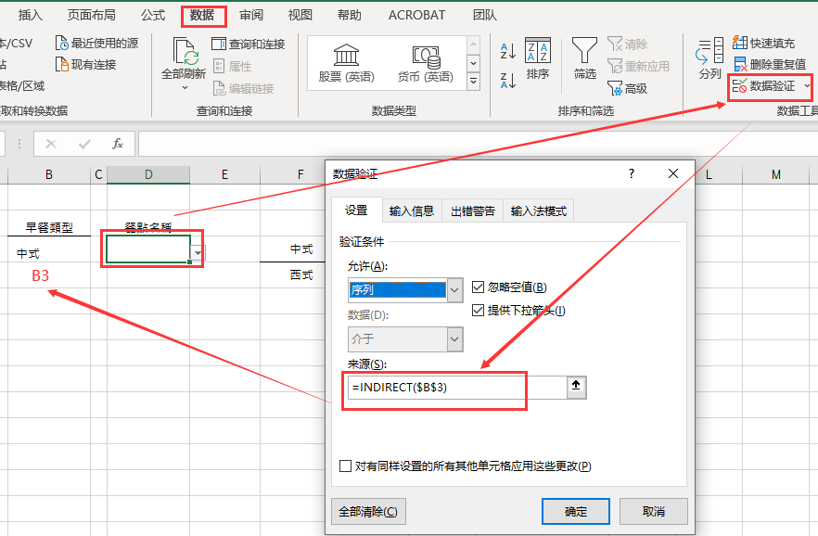Toggle the 忽略空值 checkbox
Image resolution: width=818 pixels, height=536 pixels.
[479, 286]
